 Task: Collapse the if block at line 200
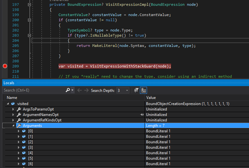(x=29, y=20)
